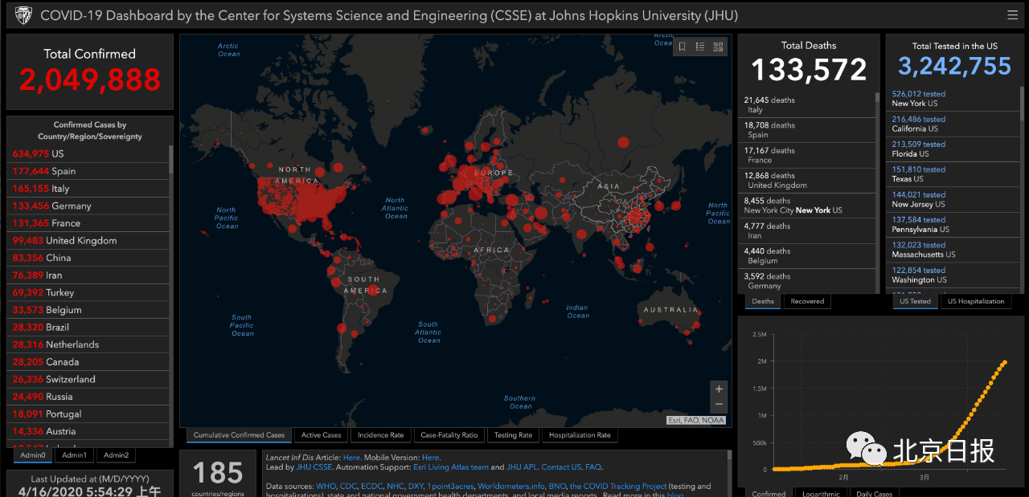Click the JHU shield logo
Viewport: 1029px width, 497px height.
(23, 15)
